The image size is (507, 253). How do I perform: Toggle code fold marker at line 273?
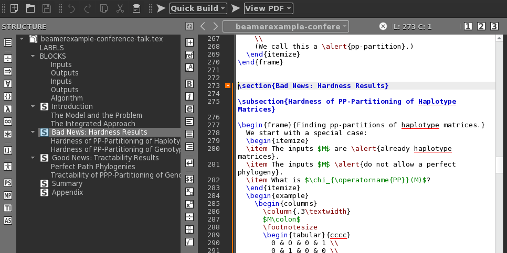click(x=228, y=85)
